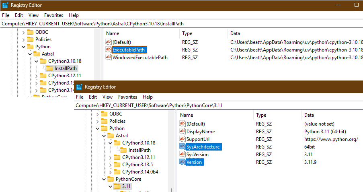
Task: Click WindowedExecutablePath string value icon
Action: tap(109, 57)
